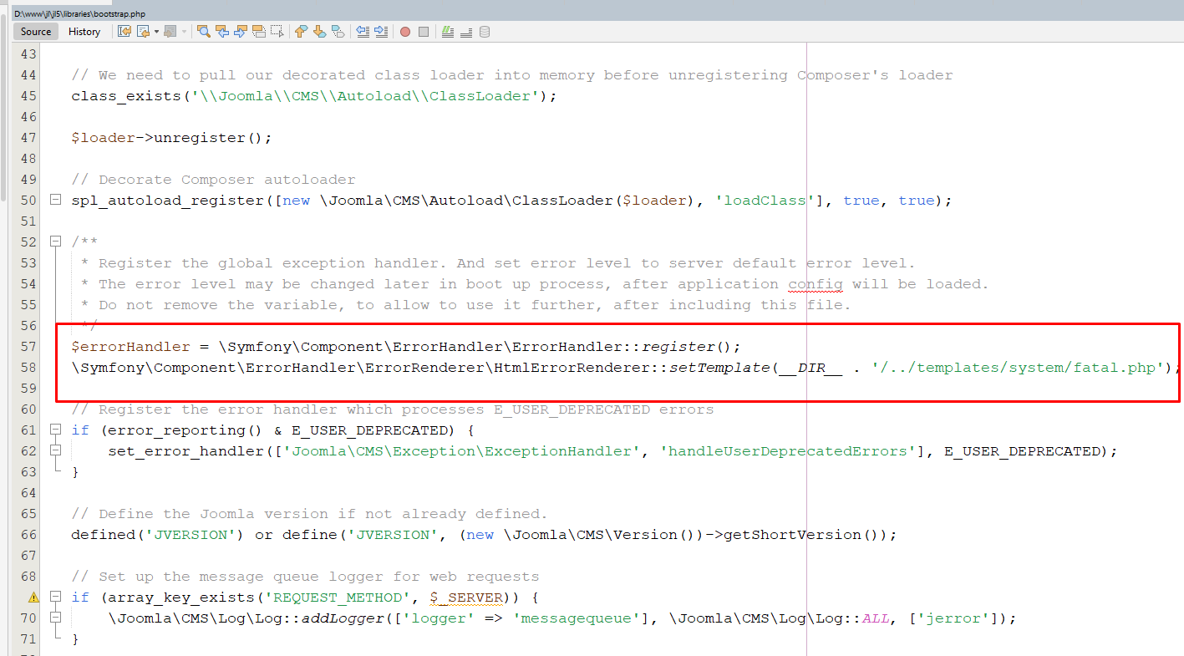Switch to the History tab
The image size is (1184, 656).
coord(84,32)
